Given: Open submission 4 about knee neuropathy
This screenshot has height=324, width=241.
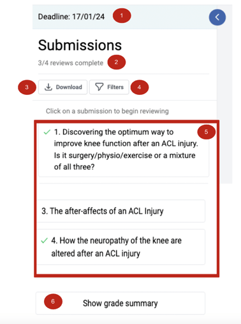Looking at the screenshot, I should (x=121, y=247).
